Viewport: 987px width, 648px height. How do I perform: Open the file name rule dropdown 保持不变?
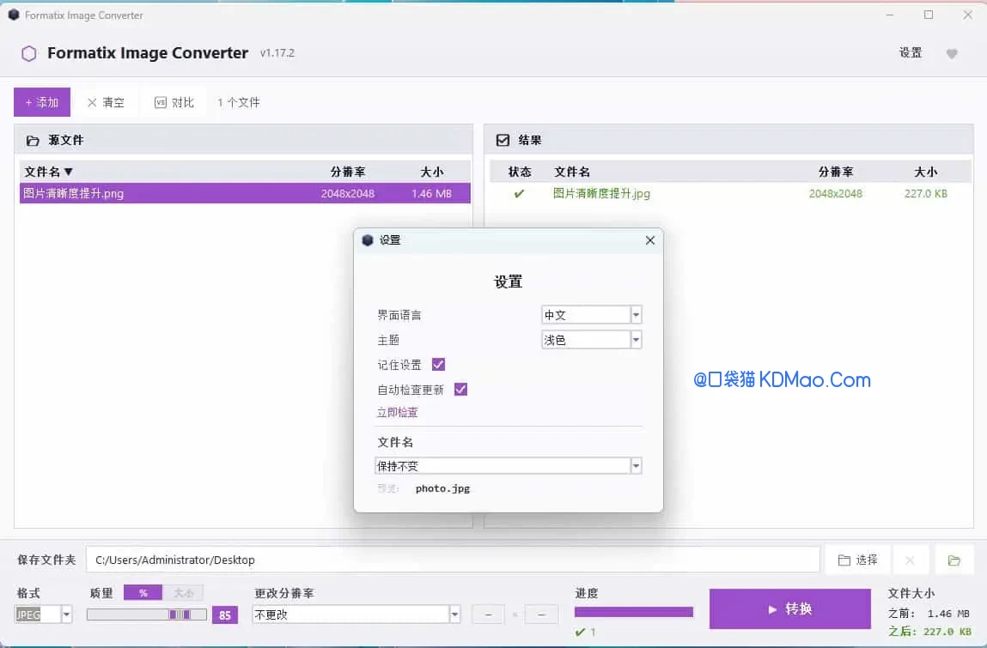tap(509, 465)
